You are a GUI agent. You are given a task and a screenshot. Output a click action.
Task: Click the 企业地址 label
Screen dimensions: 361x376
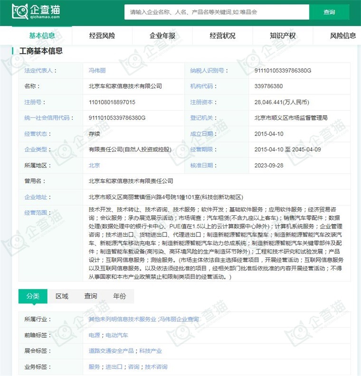[36, 197]
